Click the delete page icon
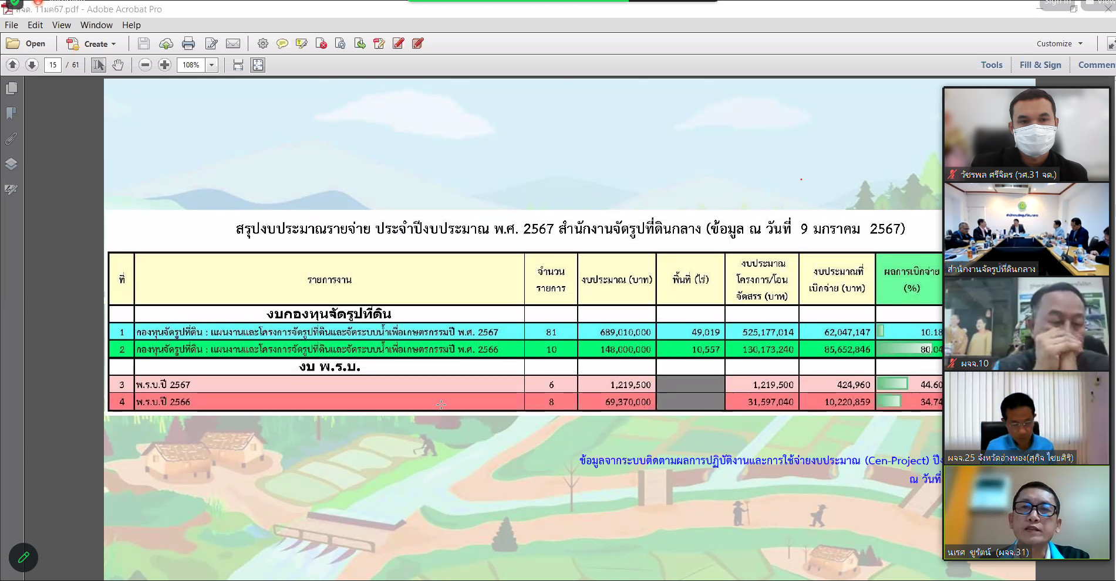Screen dimensions: 1116x581 [x=321, y=43]
